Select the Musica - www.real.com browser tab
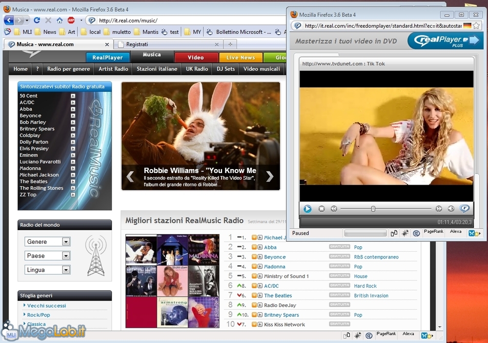 pyautogui.click(x=58, y=44)
